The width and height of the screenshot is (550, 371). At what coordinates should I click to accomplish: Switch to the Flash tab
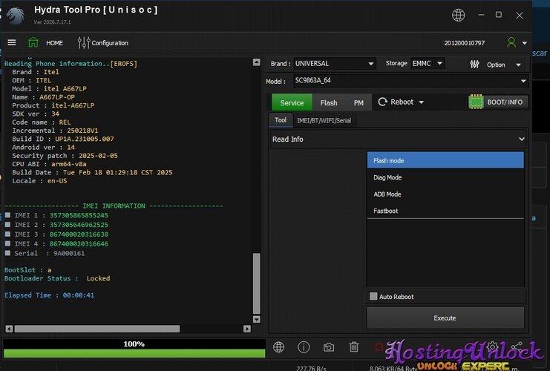coord(329,102)
